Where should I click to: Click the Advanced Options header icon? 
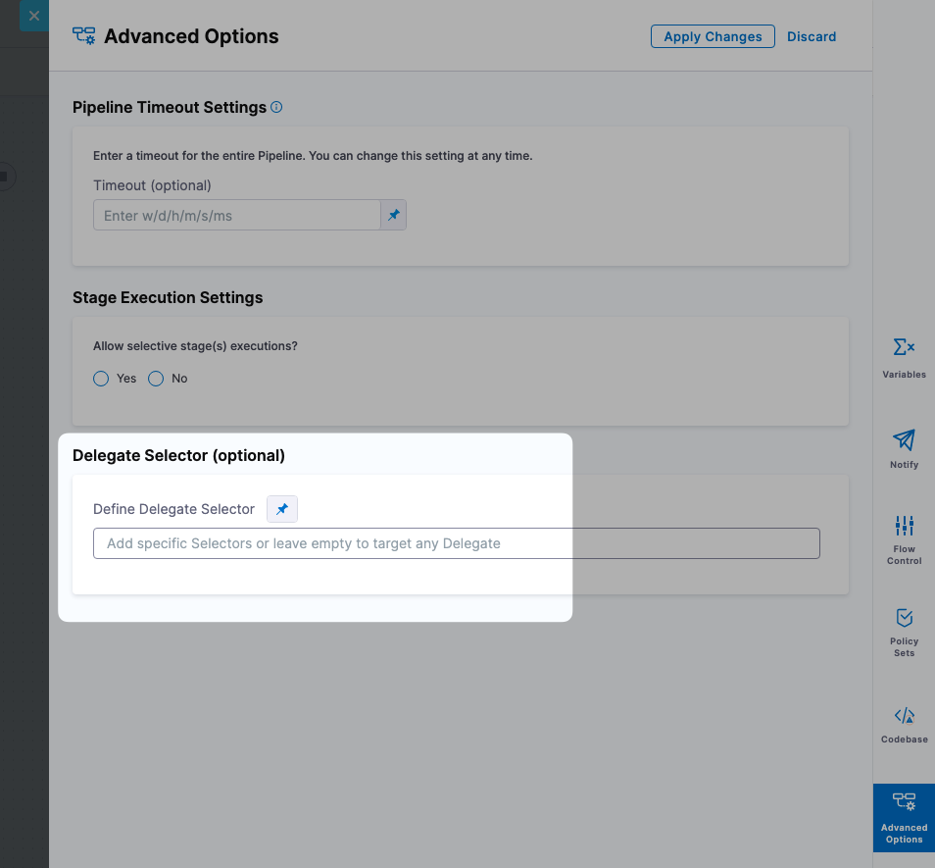point(84,36)
